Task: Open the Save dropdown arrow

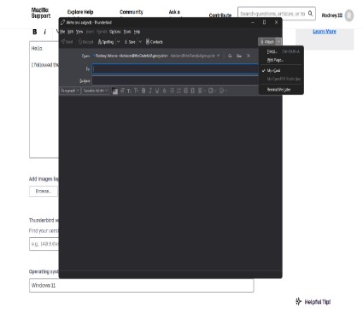Action: tap(140, 42)
